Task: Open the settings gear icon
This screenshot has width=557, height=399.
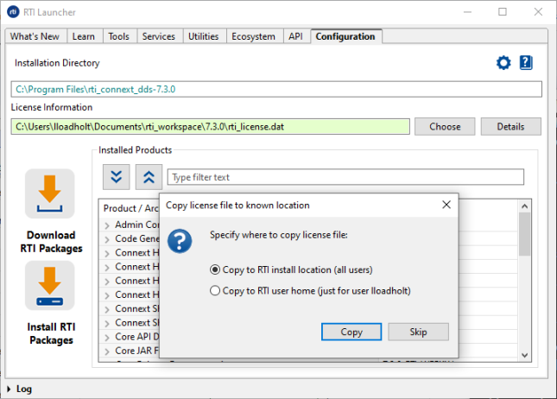Action: coord(503,63)
